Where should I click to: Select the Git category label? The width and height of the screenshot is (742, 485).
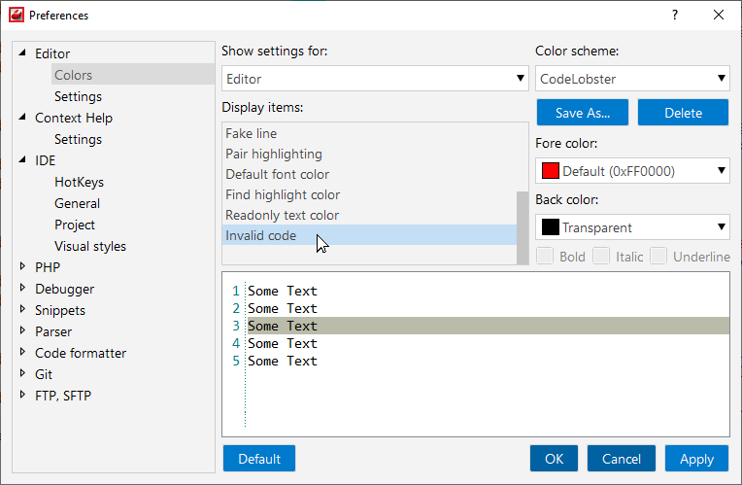pyautogui.click(x=44, y=374)
